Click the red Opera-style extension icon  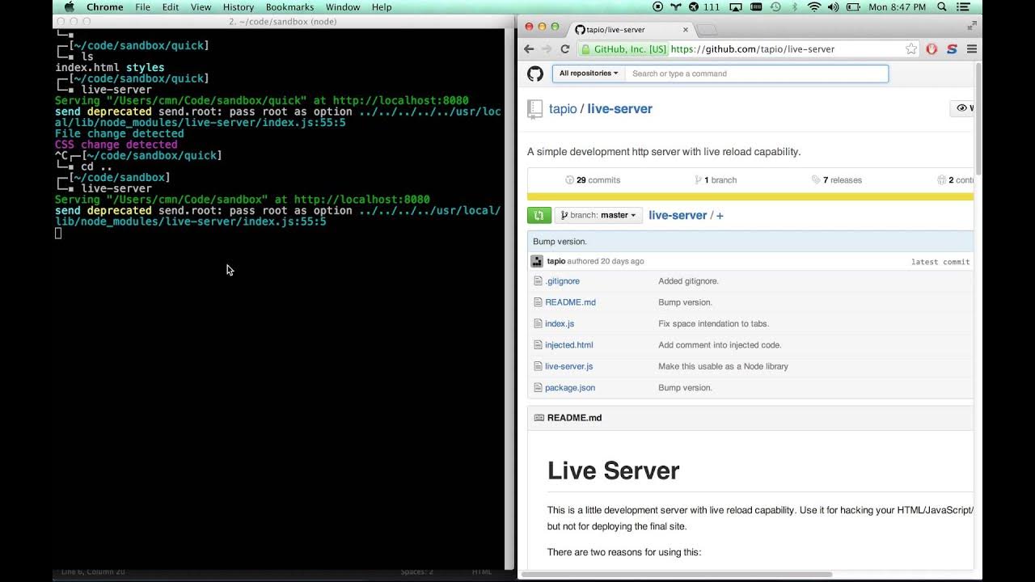tap(931, 48)
